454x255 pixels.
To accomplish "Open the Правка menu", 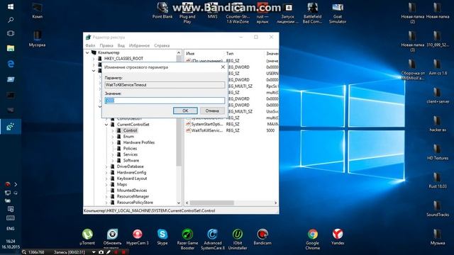I will click(x=106, y=45).
